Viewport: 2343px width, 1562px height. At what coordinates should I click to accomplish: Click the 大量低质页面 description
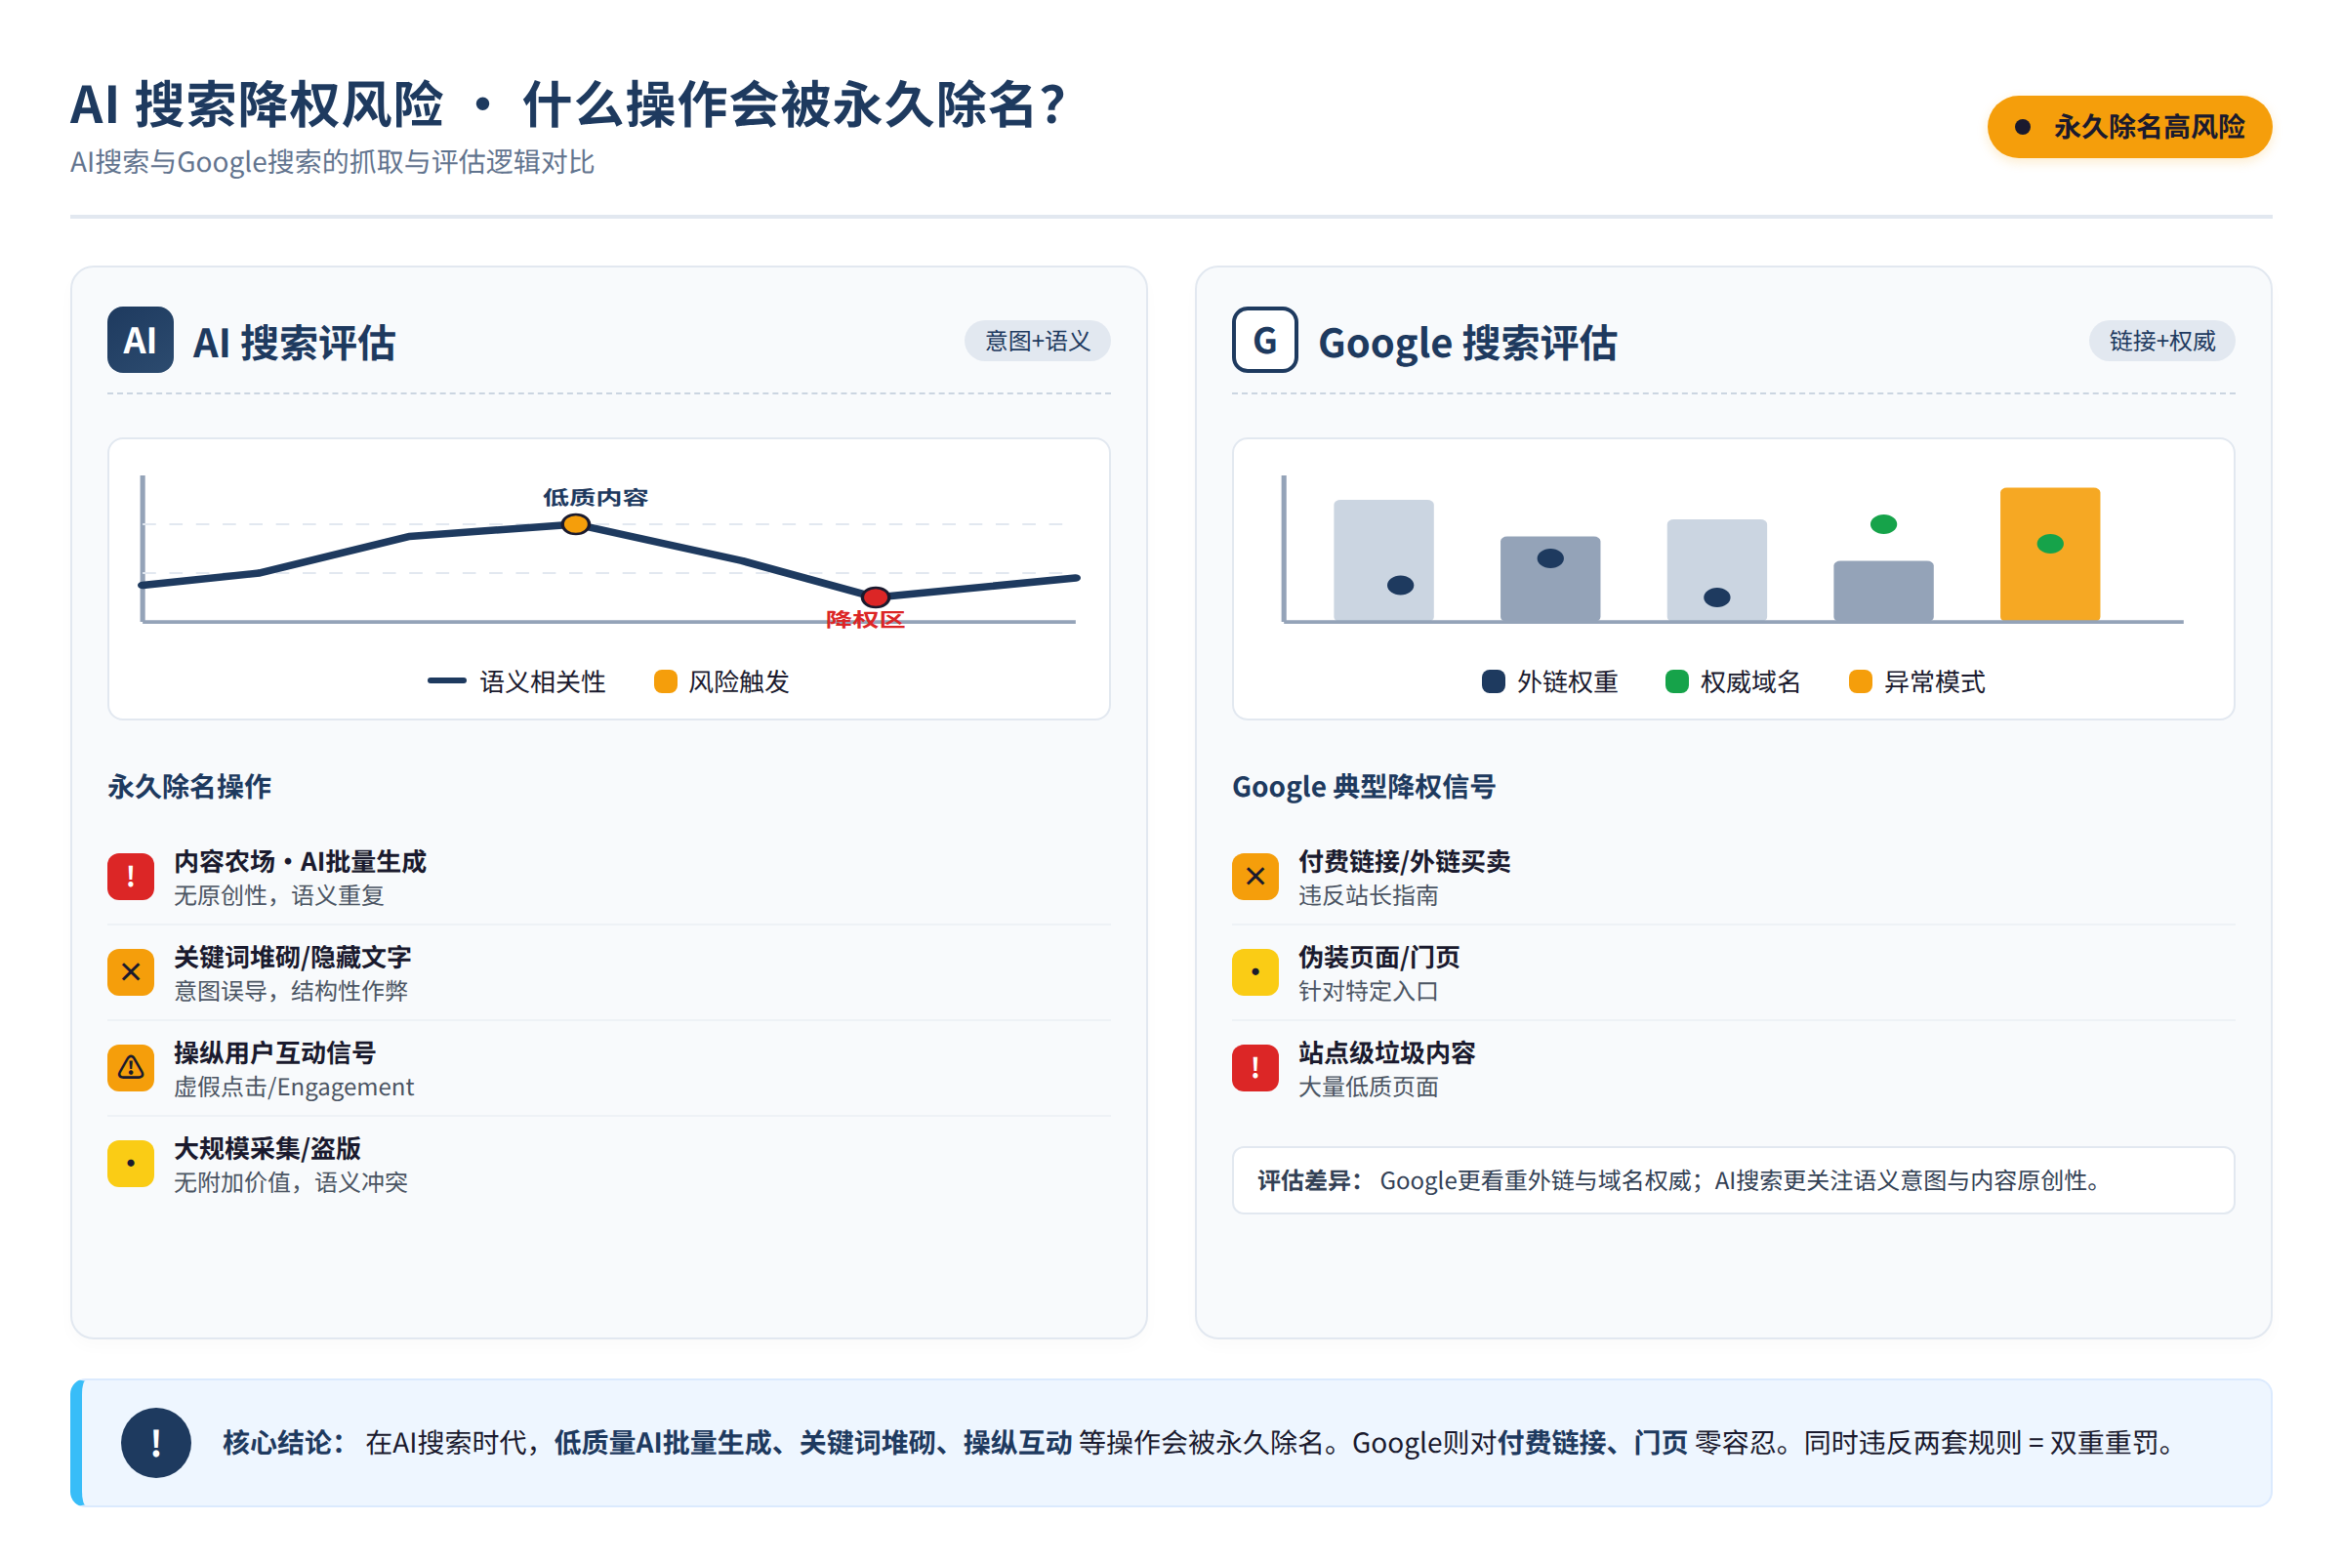click(1368, 1087)
